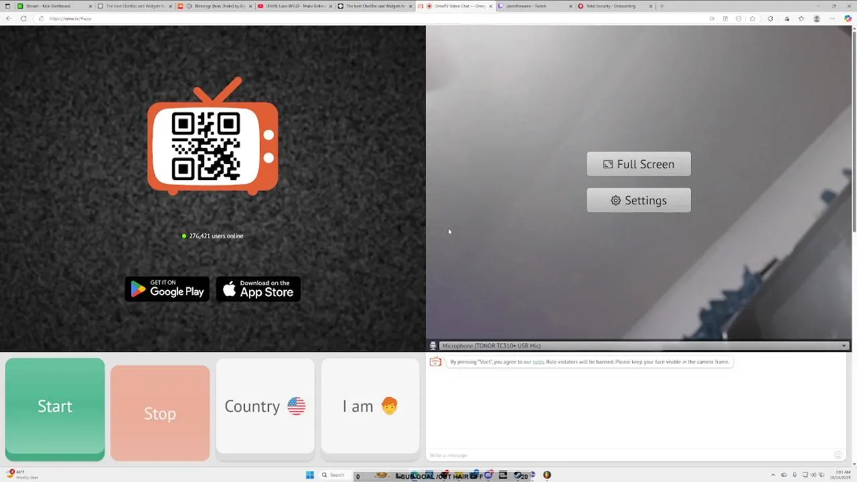
Task: Reload the page with the refresh icon
Action: (23, 18)
